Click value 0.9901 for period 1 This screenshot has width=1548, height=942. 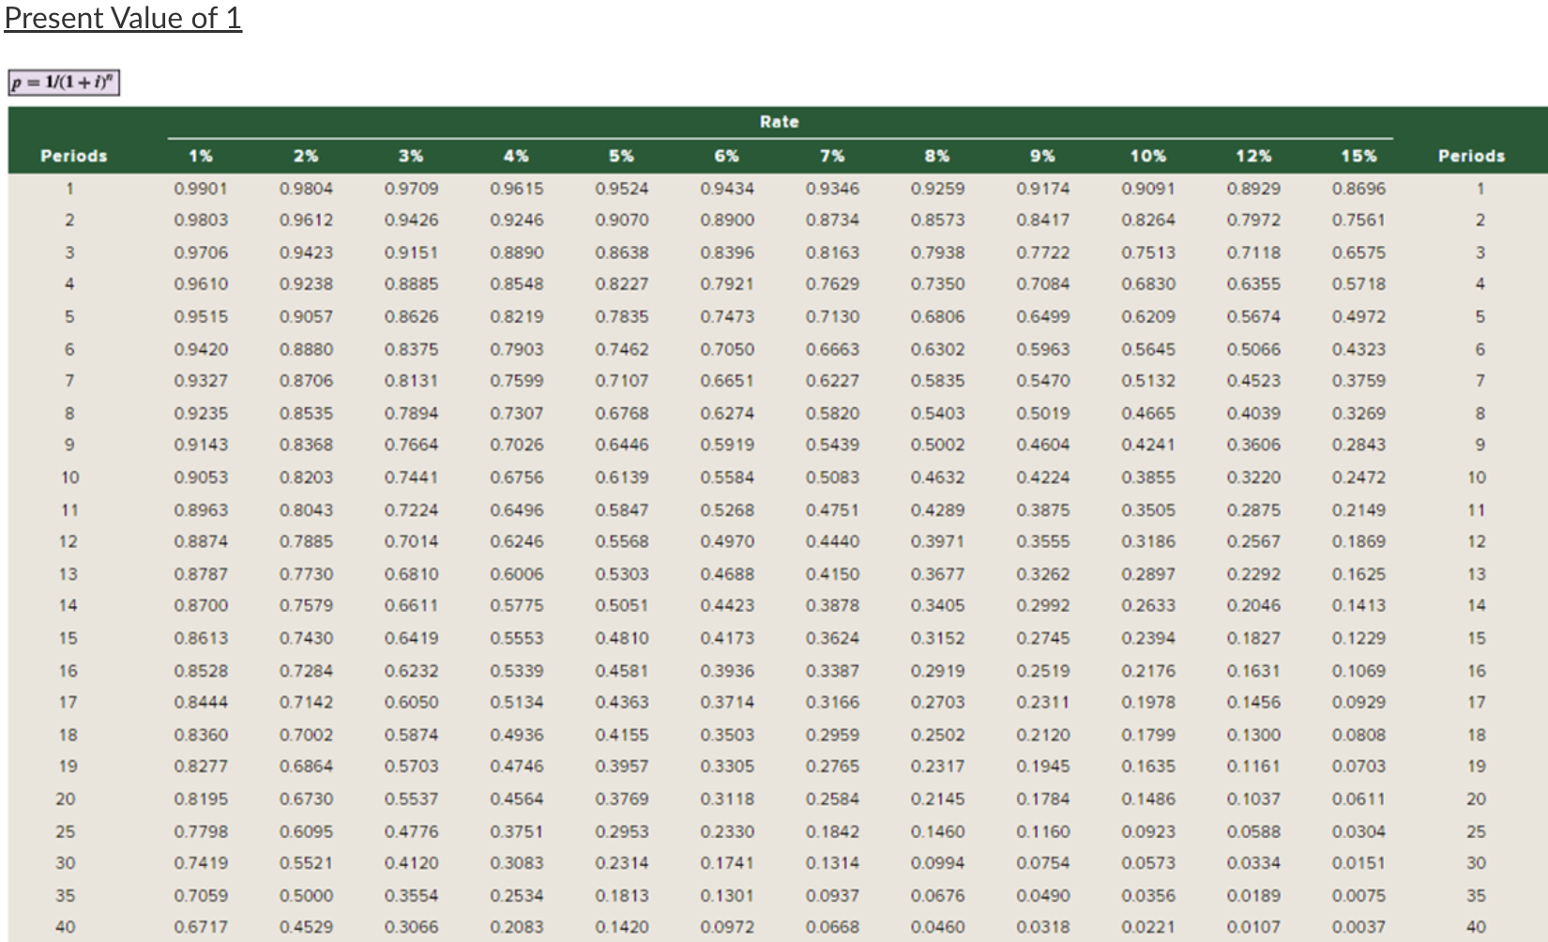(201, 189)
